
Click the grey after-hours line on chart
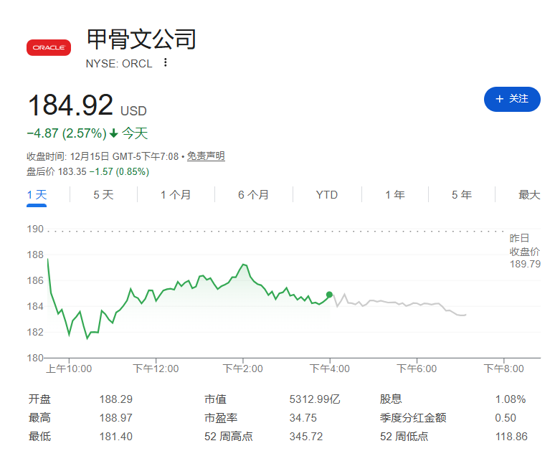pyautogui.click(x=402, y=303)
